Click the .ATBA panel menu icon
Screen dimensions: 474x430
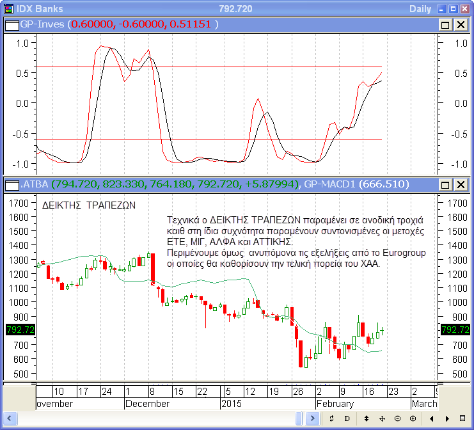[12, 185]
